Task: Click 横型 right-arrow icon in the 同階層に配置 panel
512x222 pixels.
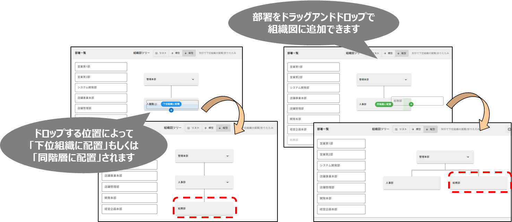Action: coord(385,53)
